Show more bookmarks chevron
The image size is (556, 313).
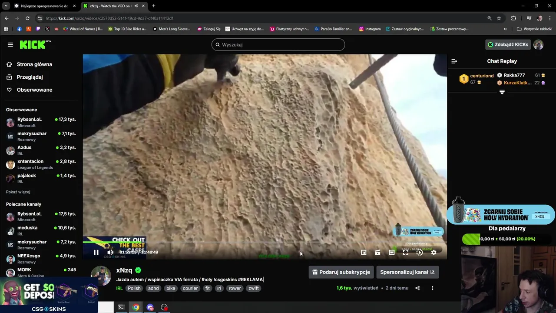pyautogui.click(x=505, y=29)
